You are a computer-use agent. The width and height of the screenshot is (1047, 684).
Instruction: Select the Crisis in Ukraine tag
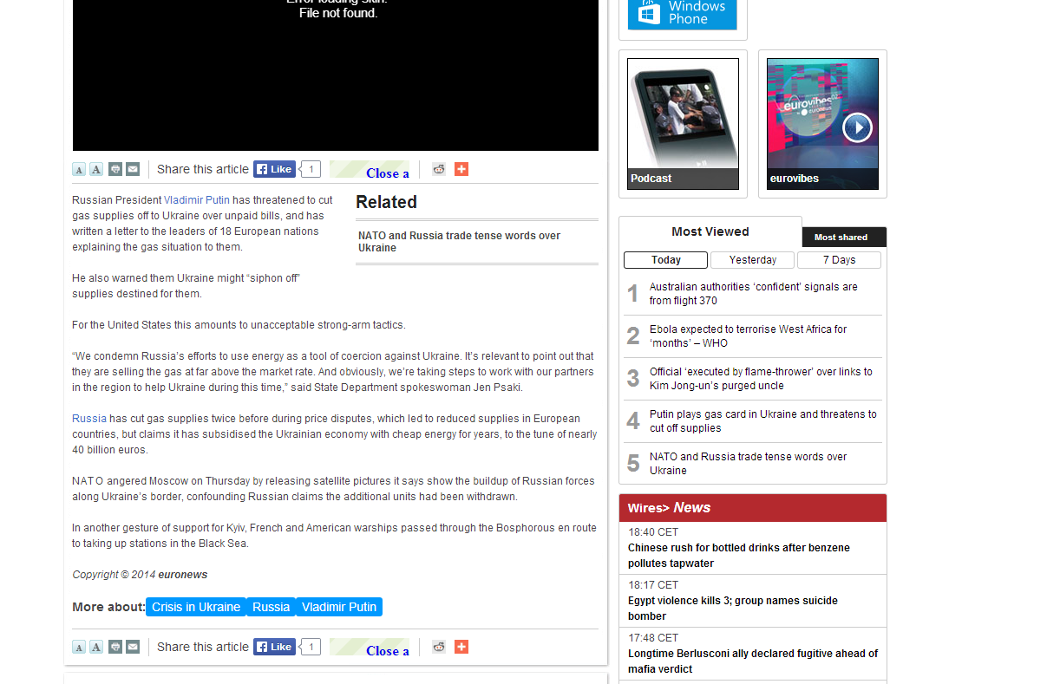[196, 607]
